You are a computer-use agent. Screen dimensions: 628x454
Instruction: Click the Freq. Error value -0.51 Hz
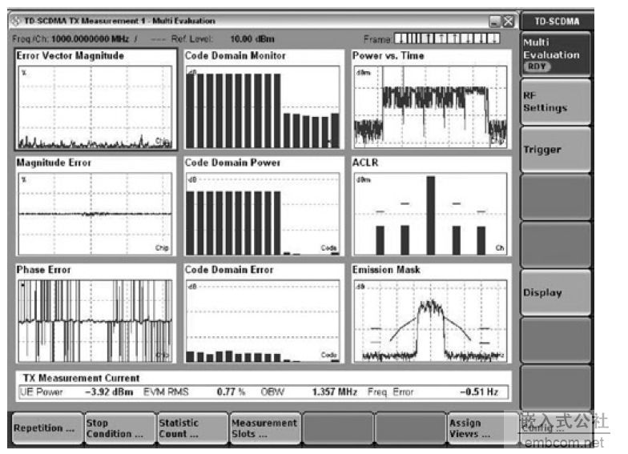[479, 392]
